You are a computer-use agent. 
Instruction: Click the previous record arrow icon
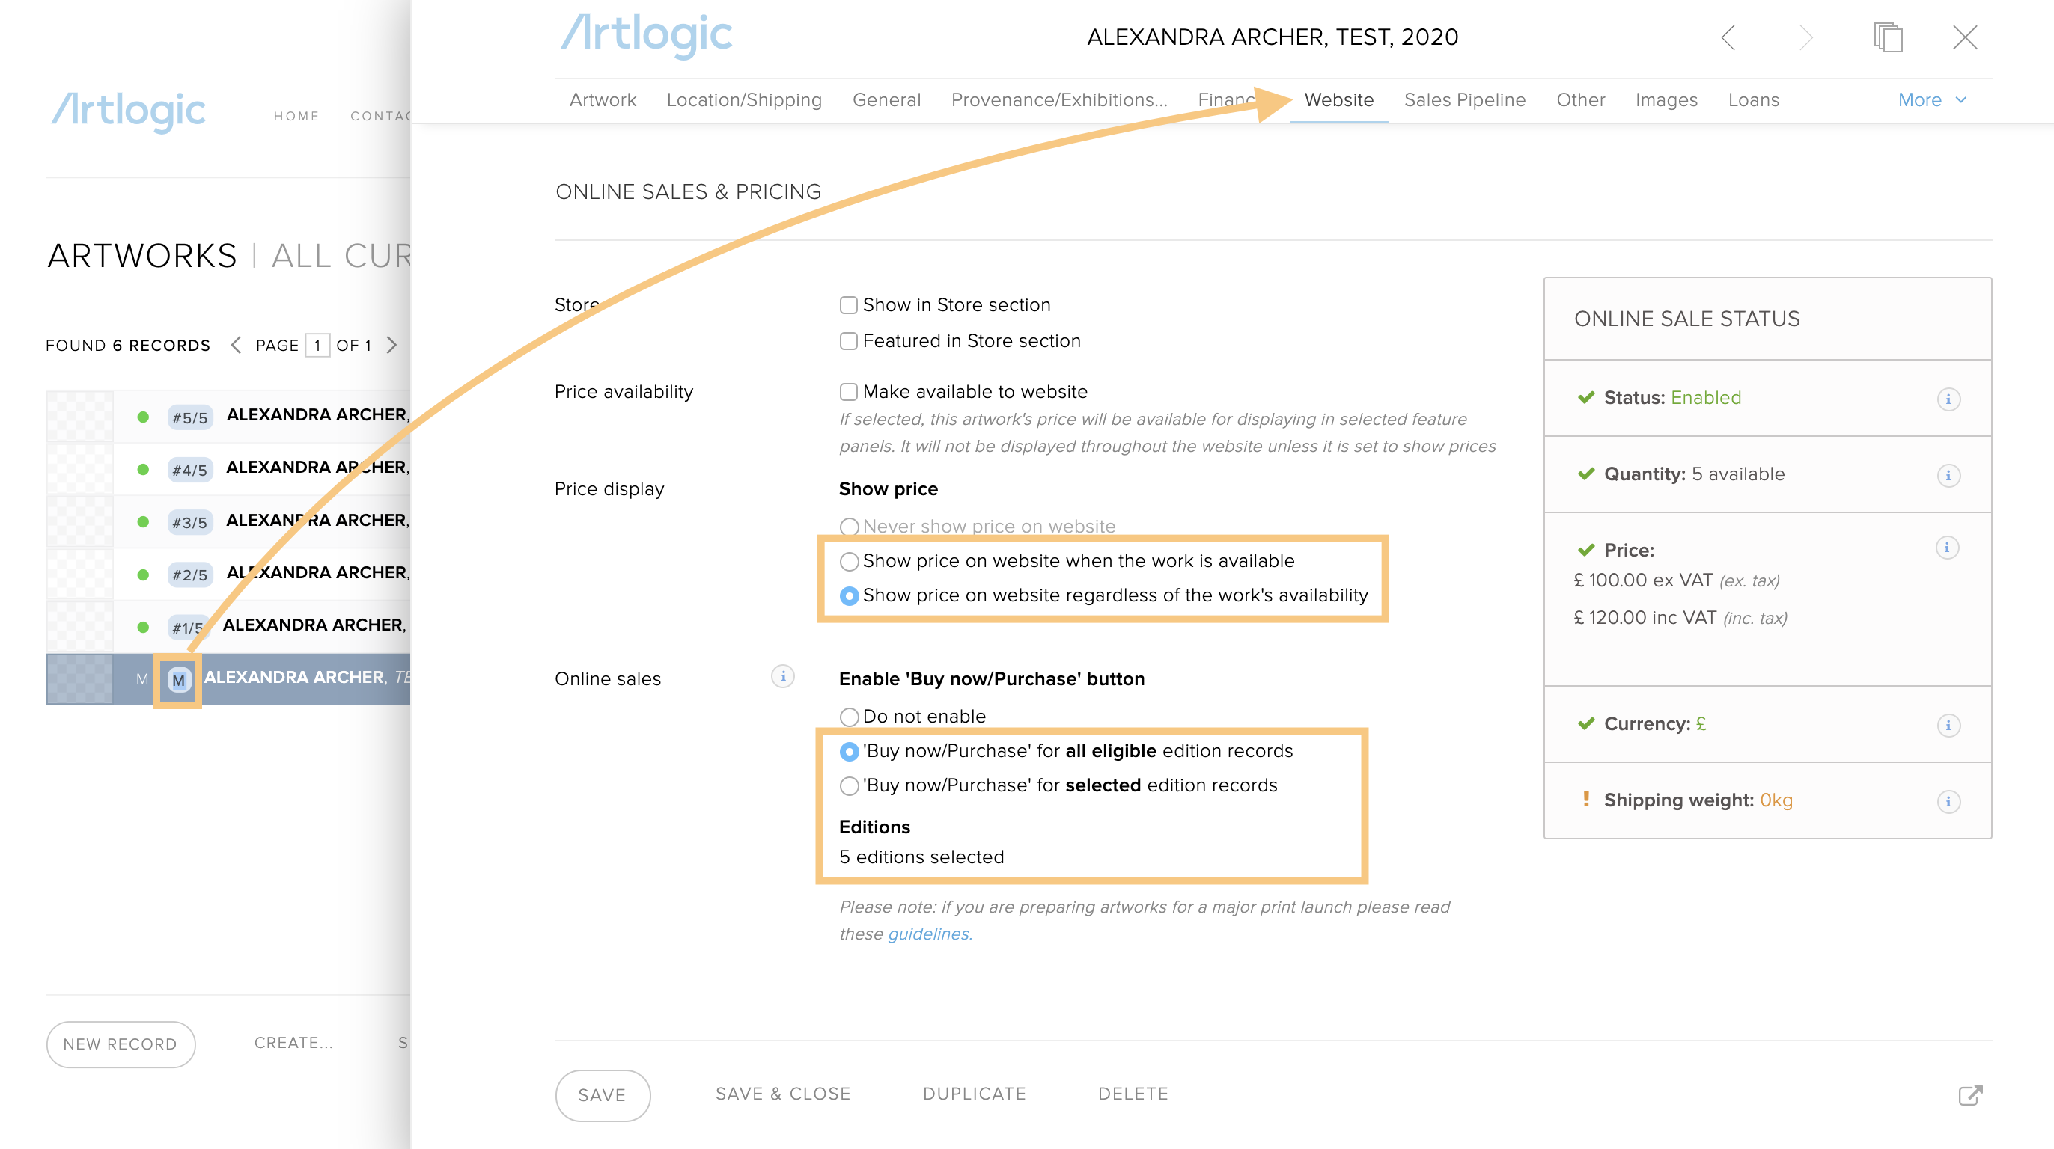click(1728, 37)
